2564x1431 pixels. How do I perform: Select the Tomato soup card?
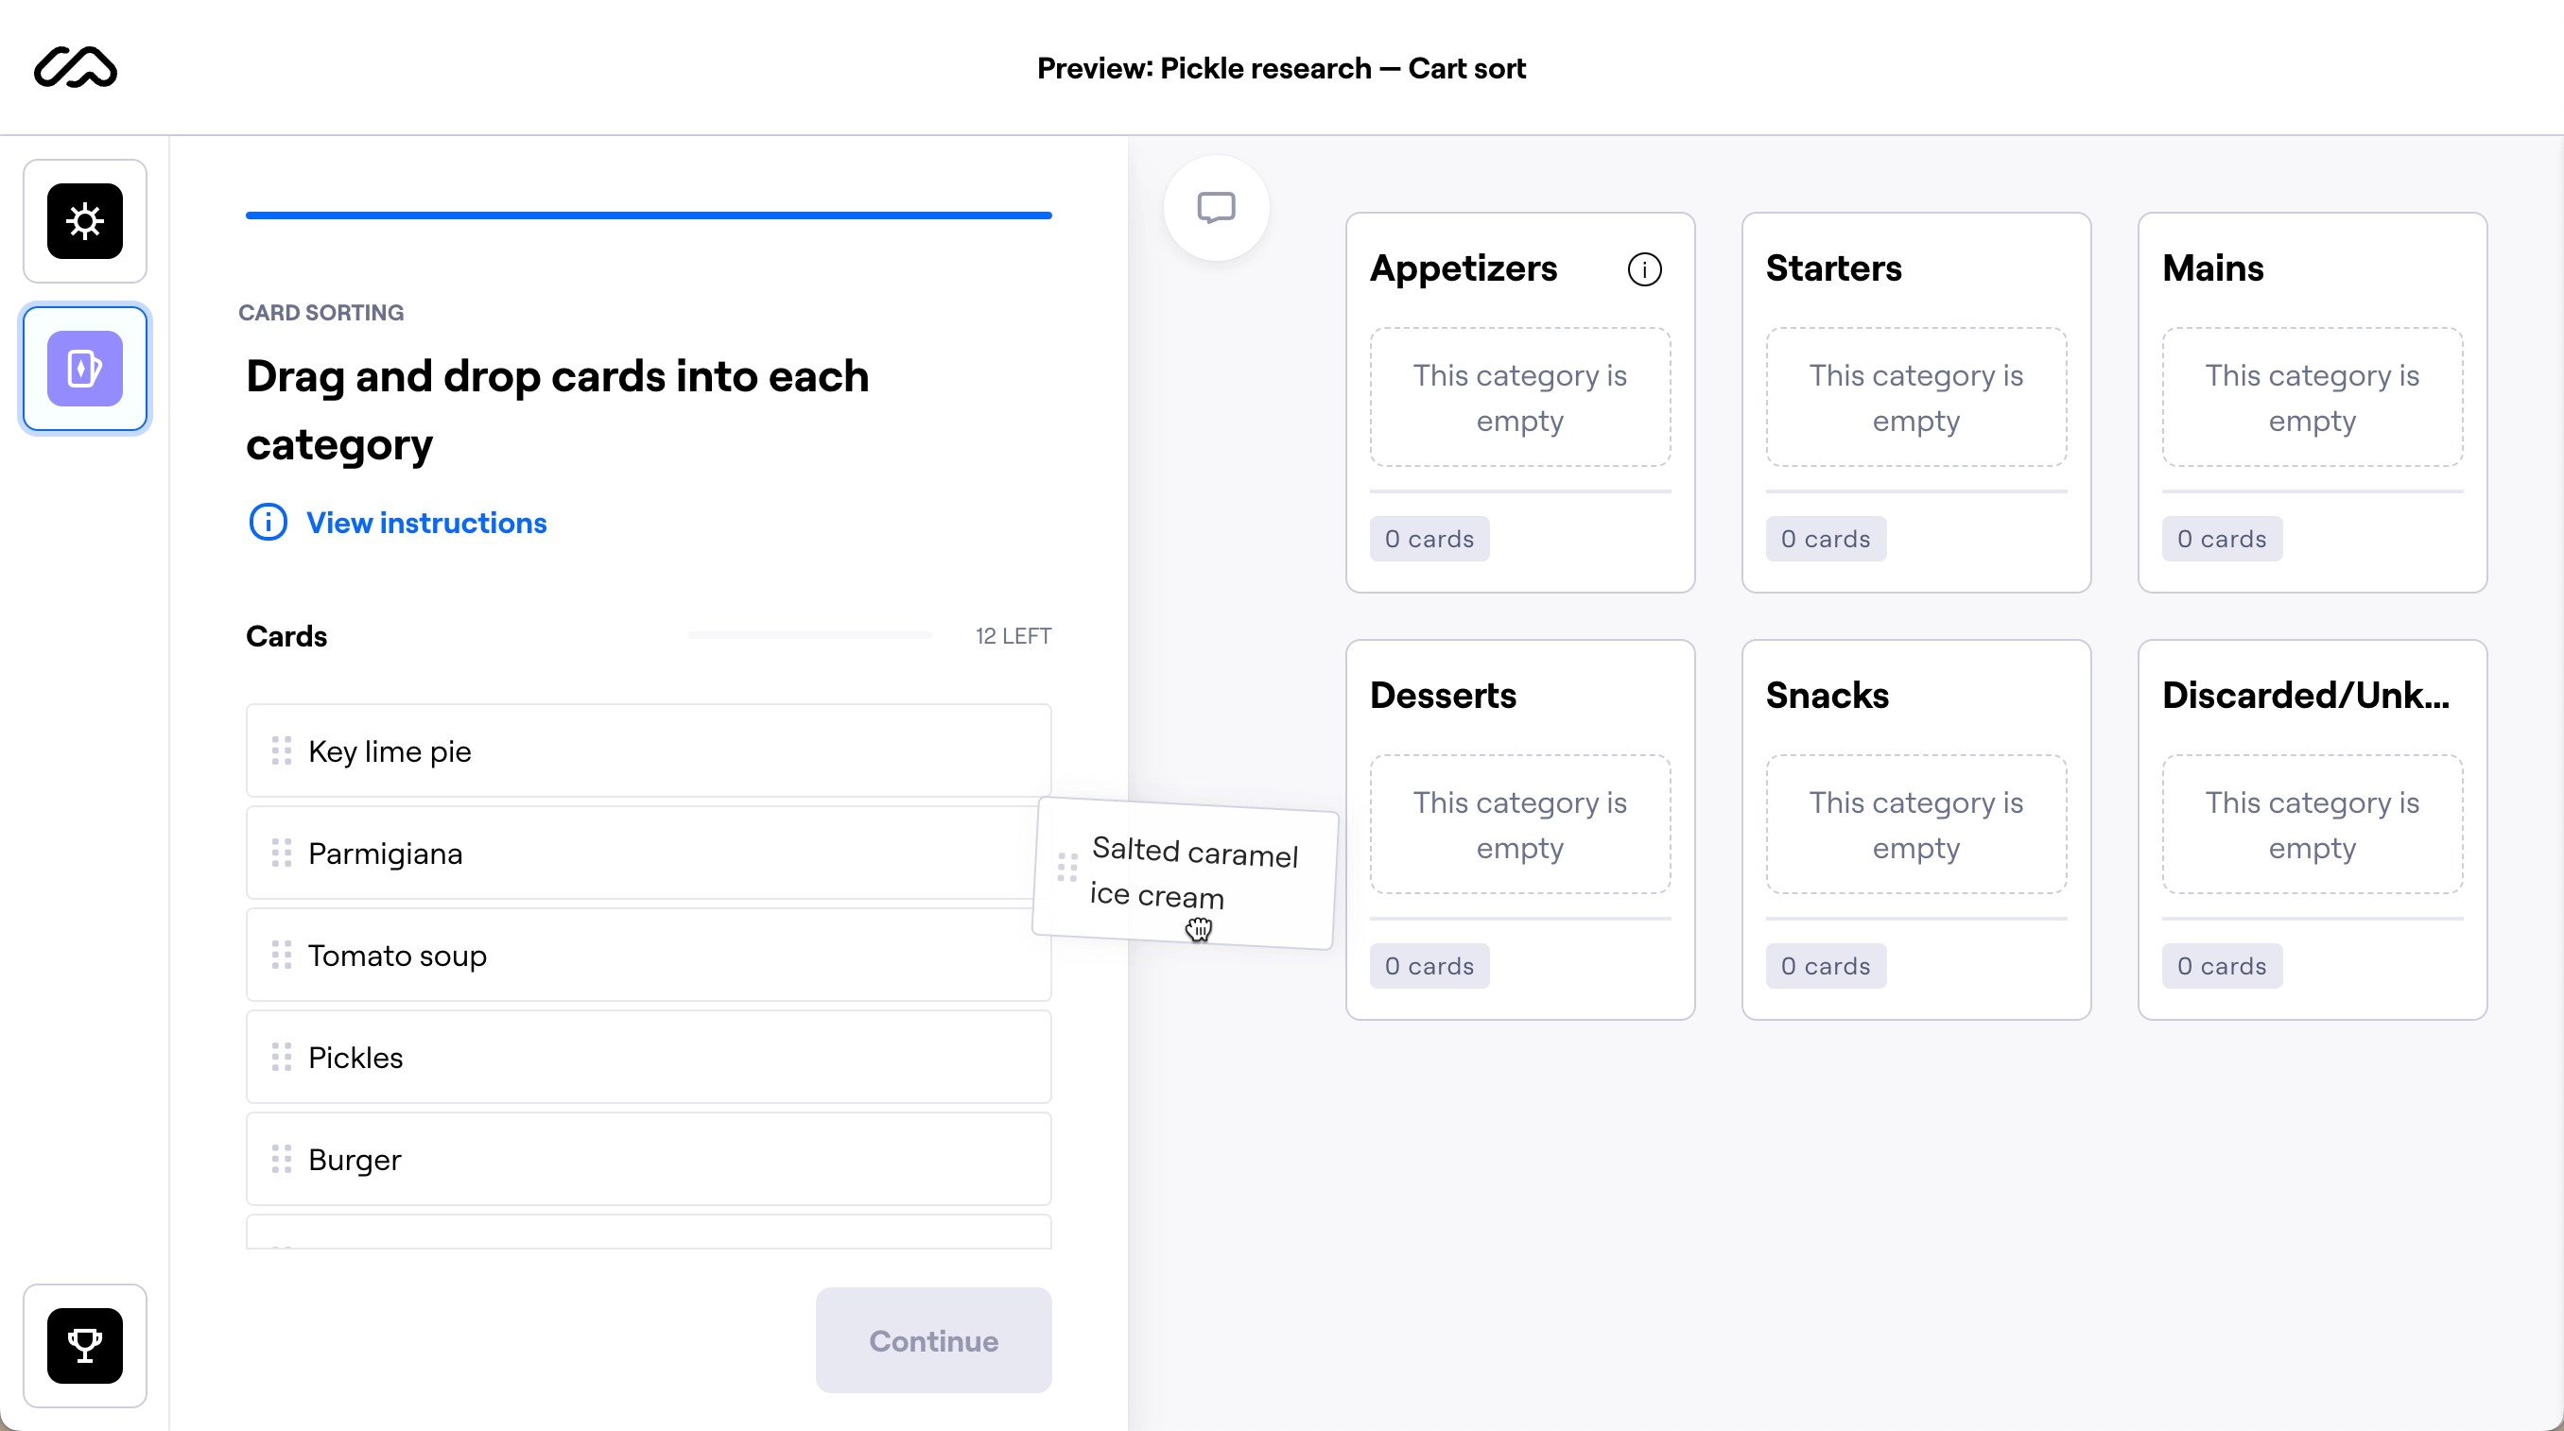[647, 956]
